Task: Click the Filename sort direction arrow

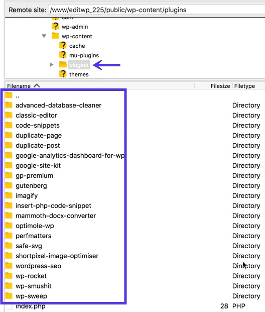Action: pyautogui.click(x=37, y=86)
